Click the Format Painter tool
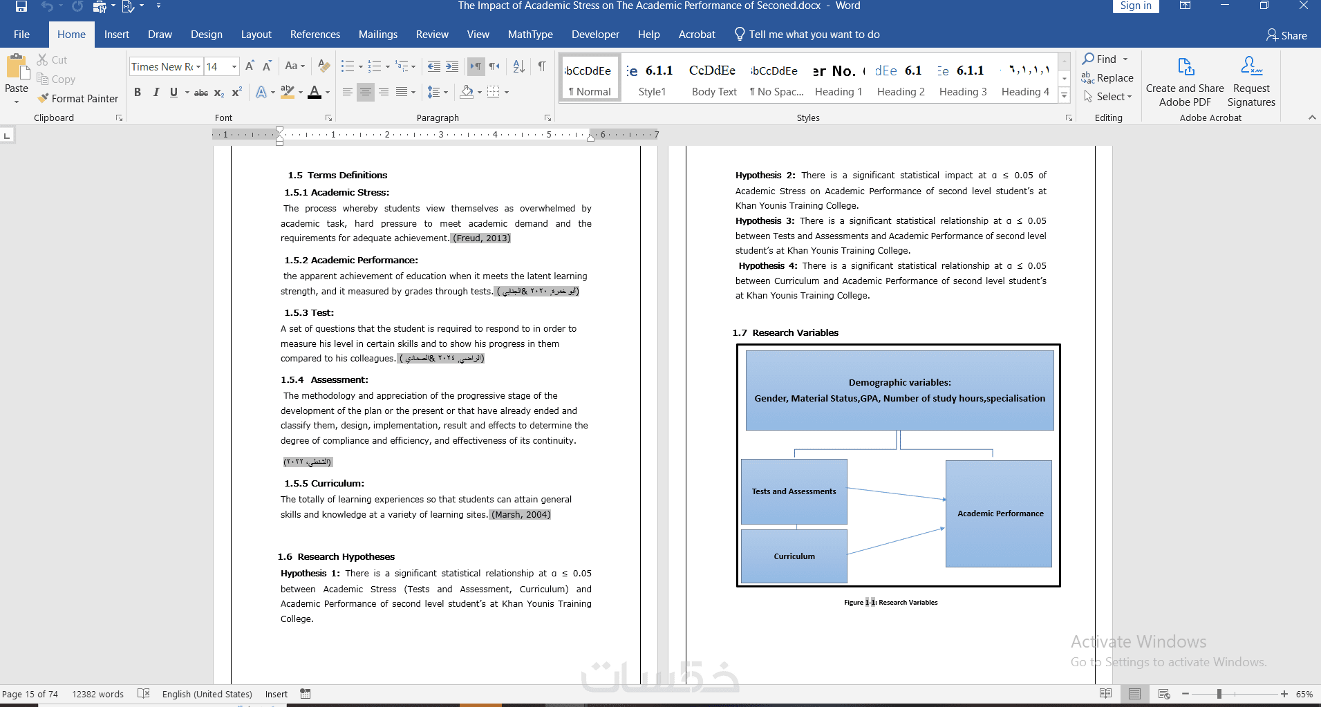Screen dimensions: 1321x707 (x=78, y=99)
